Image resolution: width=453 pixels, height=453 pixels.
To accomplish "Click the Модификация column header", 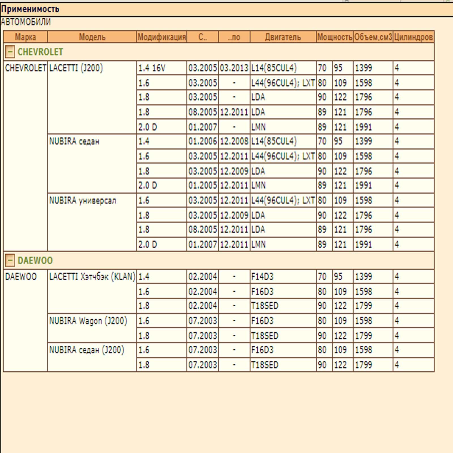I will pyautogui.click(x=162, y=37).
